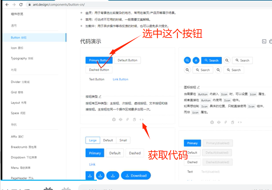The height and width of the screenshot is (190, 272).
Task: Open Dropdown component in sidebar
Action: pos(24,157)
